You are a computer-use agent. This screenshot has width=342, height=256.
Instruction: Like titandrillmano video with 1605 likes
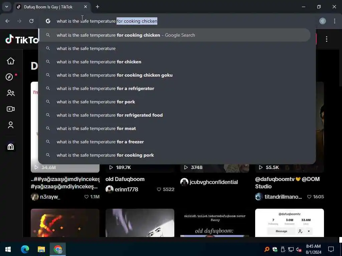tap(309, 197)
